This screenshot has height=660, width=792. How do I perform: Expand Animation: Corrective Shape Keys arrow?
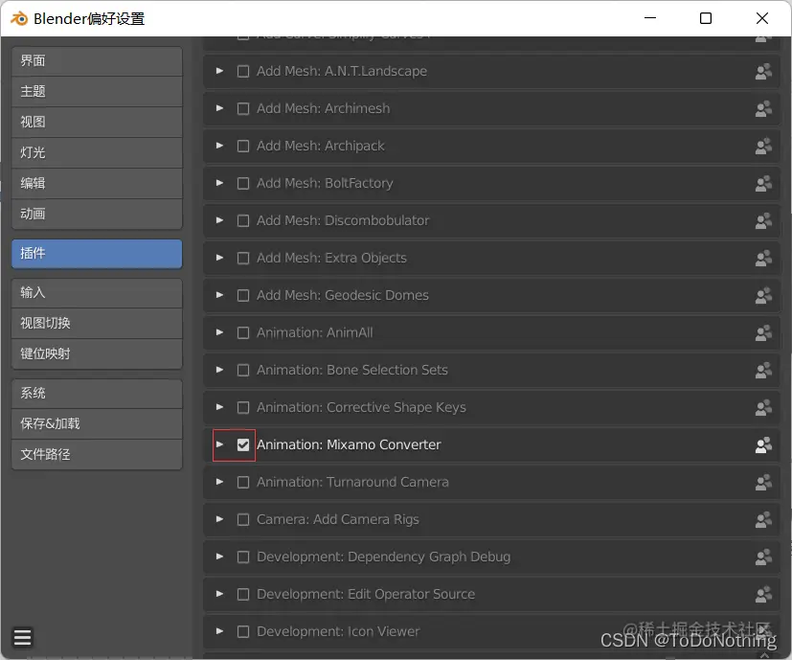click(x=219, y=408)
